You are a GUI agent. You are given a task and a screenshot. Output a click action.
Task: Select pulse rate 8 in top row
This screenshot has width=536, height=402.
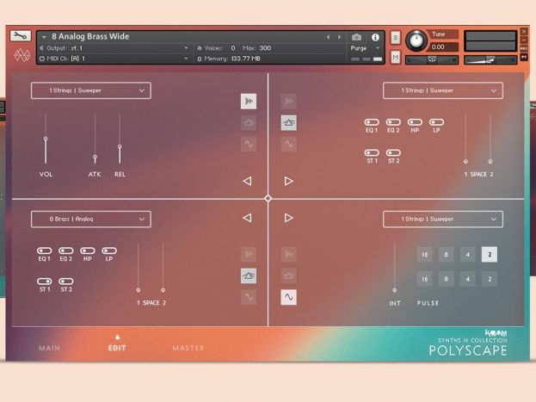tap(447, 254)
